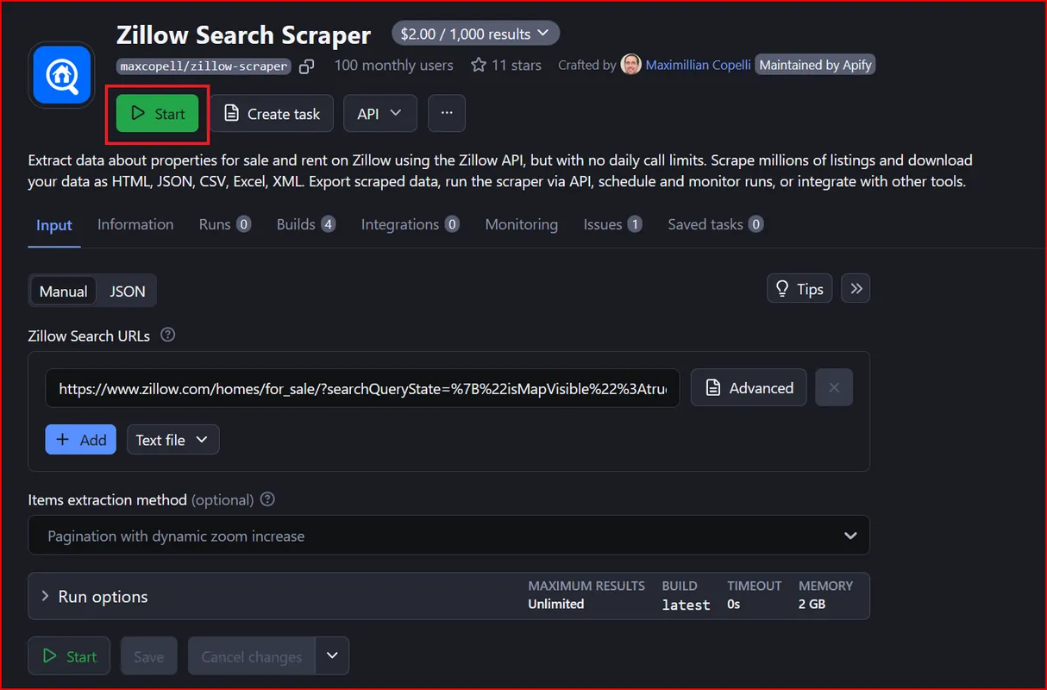The image size is (1047, 690).
Task: Open the Runs tab
Action: [225, 224]
